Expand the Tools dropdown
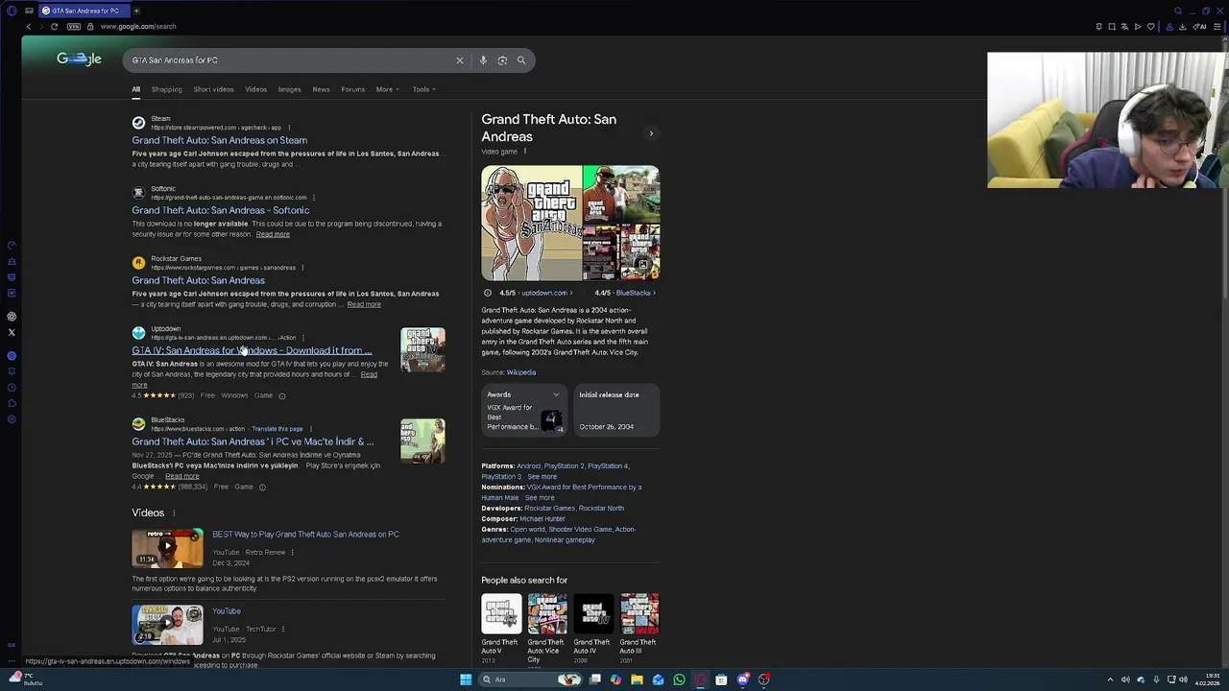The image size is (1229, 691). pyautogui.click(x=423, y=89)
